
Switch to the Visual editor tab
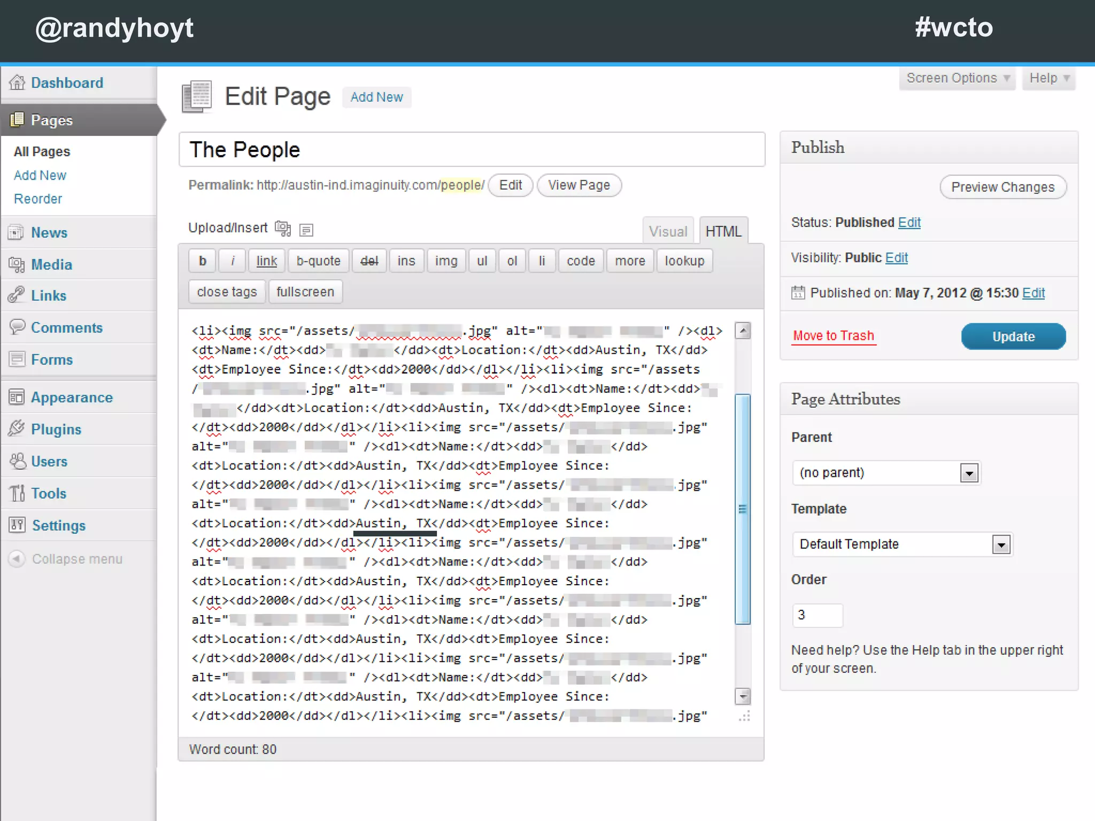click(x=668, y=231)
